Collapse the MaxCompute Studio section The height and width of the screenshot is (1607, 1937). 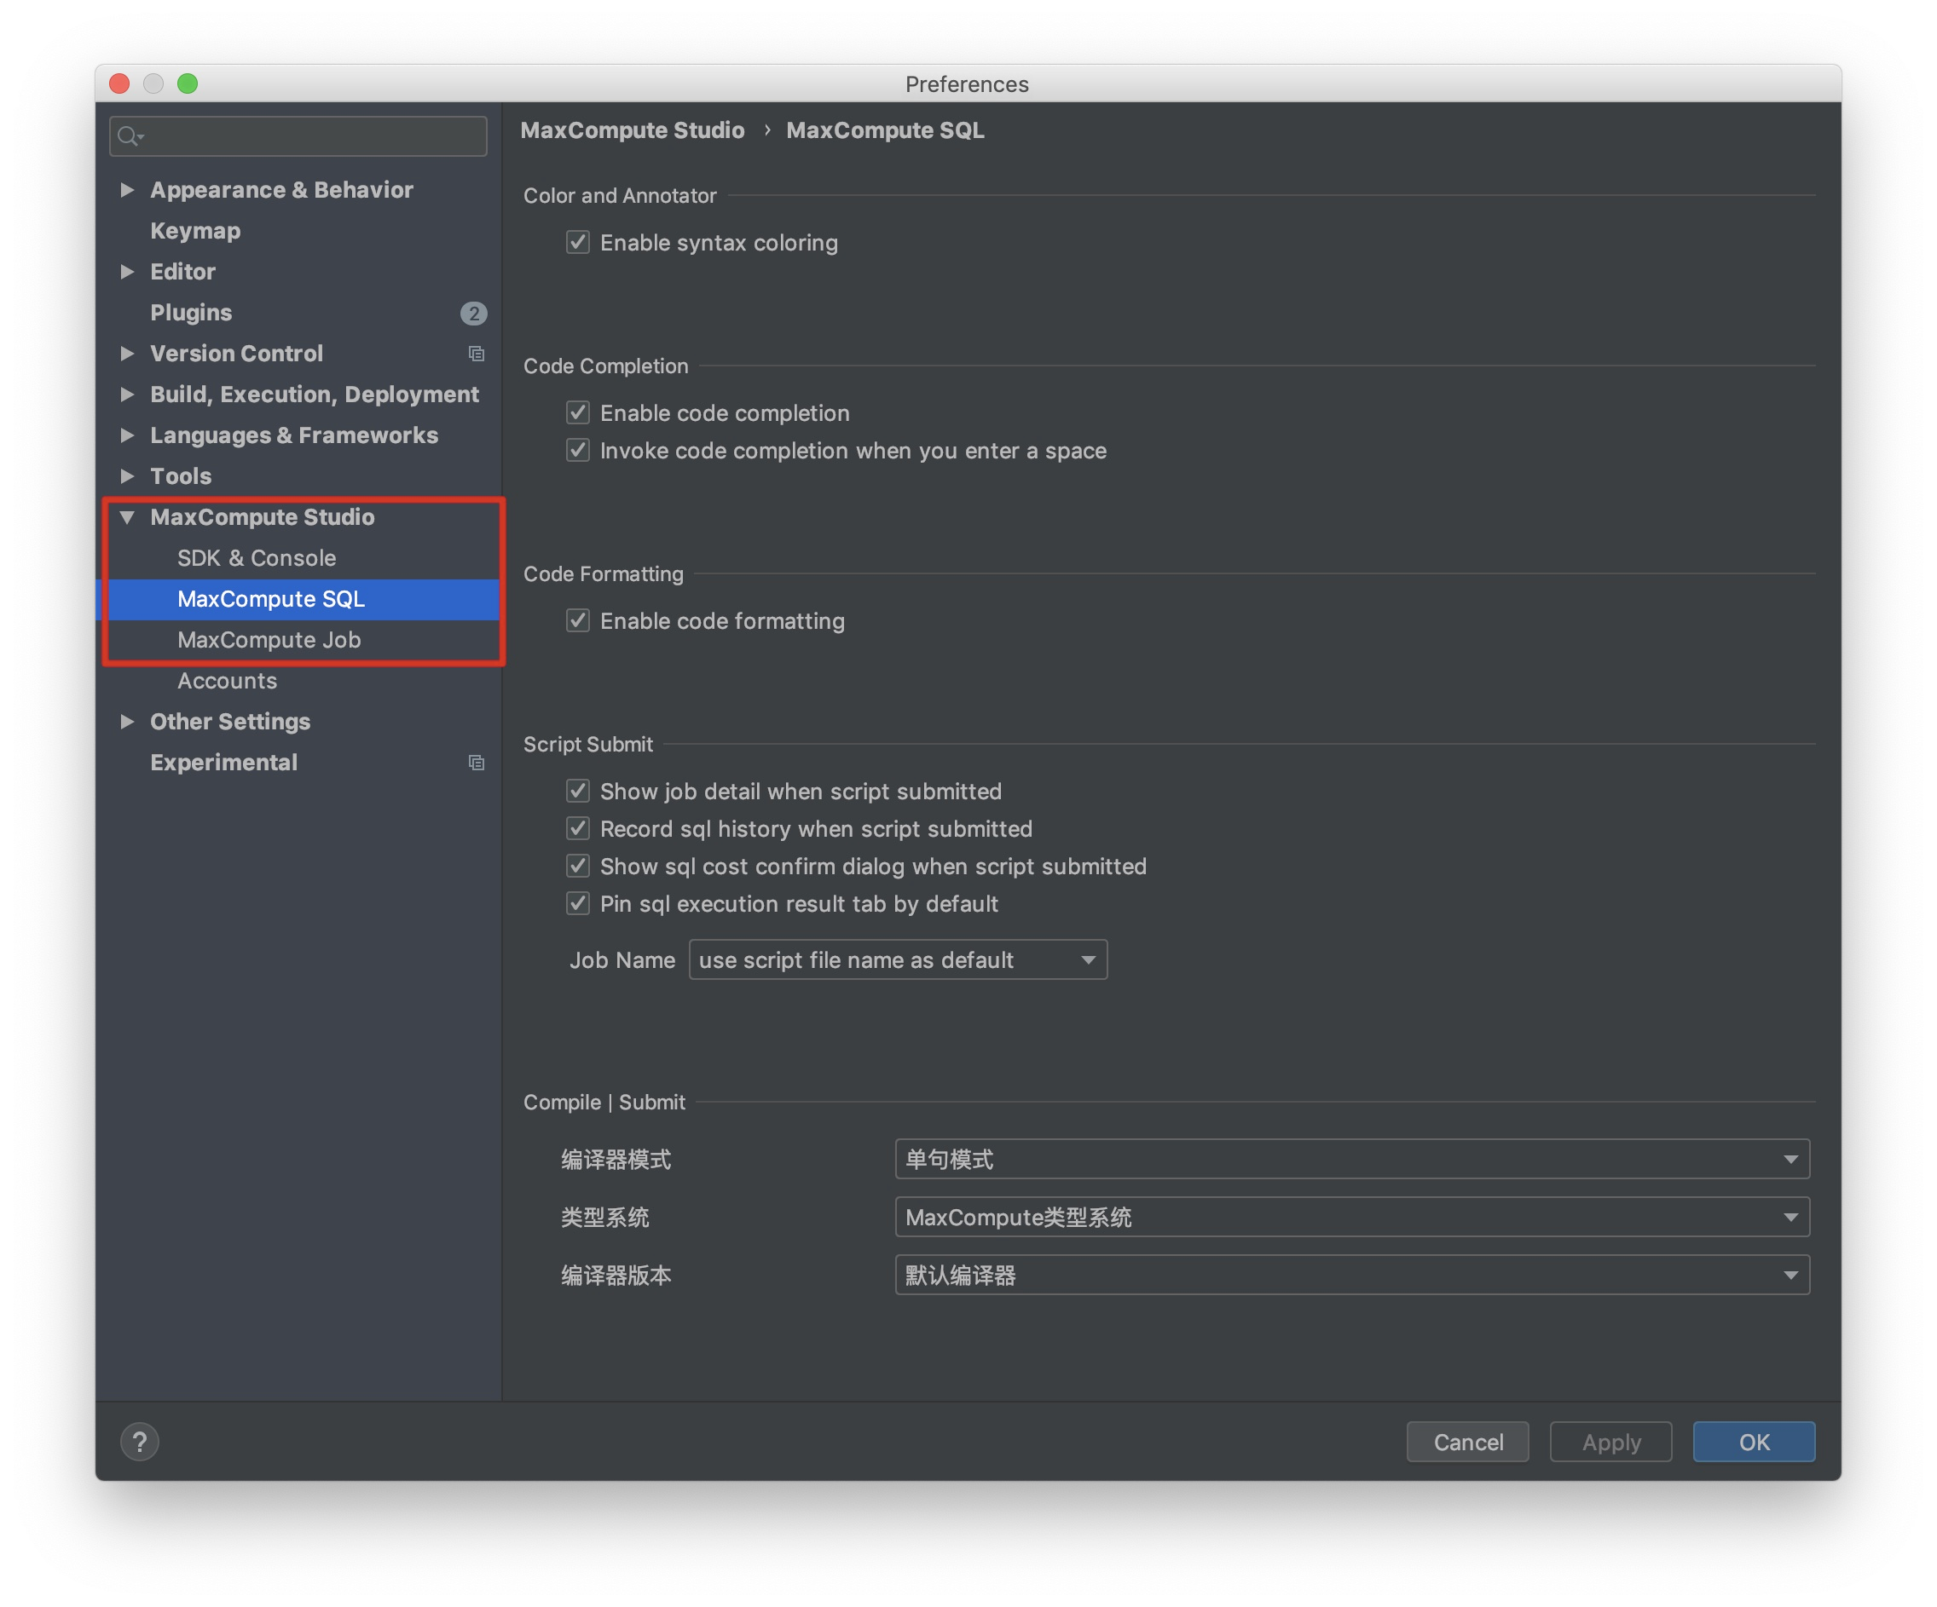(128, 517)
